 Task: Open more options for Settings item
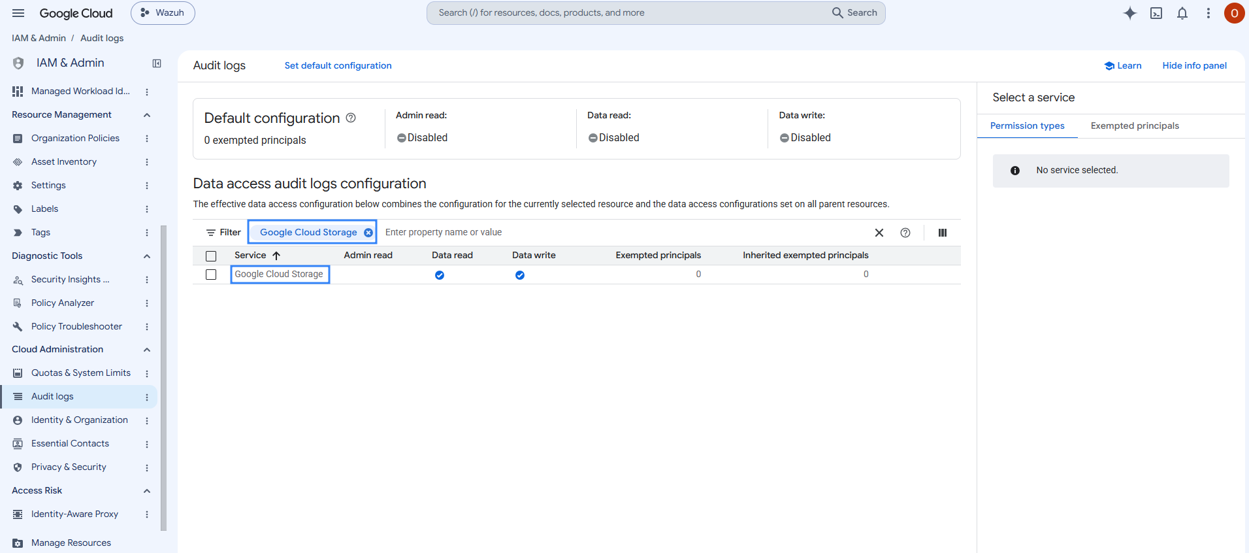[147, 186]
